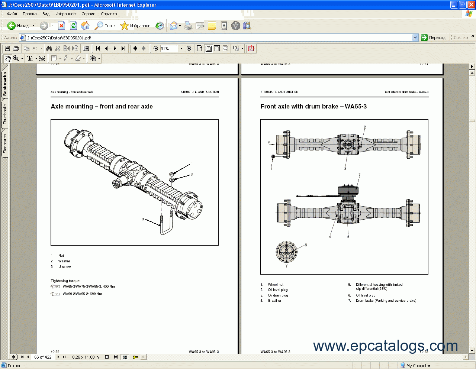Open IE Mail button dropdown
Viewport: 476px width, 369px height.
180,26
